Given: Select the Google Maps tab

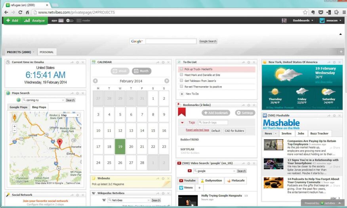Looking at the screenshot, I should click(18, 107).
